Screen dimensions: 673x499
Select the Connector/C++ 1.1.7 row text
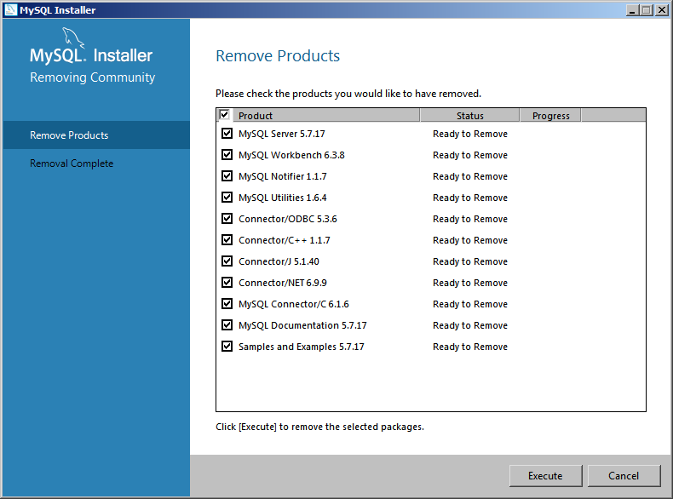285,240
